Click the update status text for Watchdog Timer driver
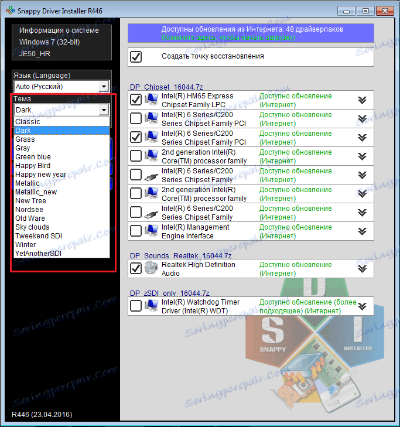The height and width of the screenshot is (427, 400). pyautogui.click(x=308, y=306)
